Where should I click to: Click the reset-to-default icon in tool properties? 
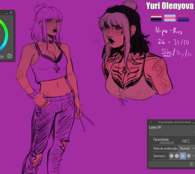[191, 164]
